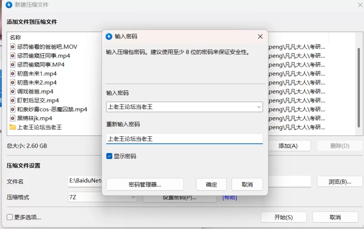Click the video icon beside 初音未来2.mp4

tap(13, 83)
